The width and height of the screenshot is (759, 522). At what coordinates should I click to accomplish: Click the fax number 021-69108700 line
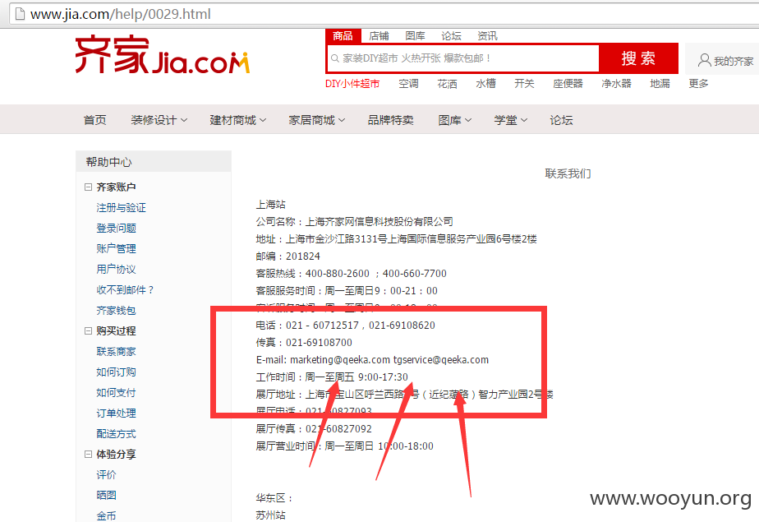tap(304, 342)
